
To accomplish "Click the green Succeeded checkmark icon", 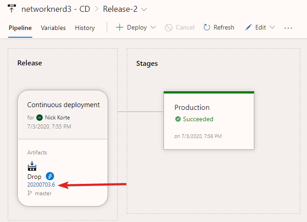I will pyautogui.click(x=178, y=119).
